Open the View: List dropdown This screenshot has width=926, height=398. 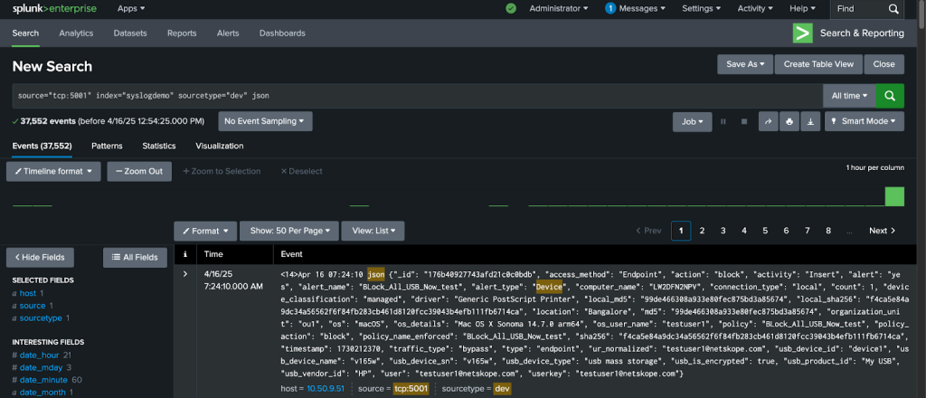coord(373,231)
